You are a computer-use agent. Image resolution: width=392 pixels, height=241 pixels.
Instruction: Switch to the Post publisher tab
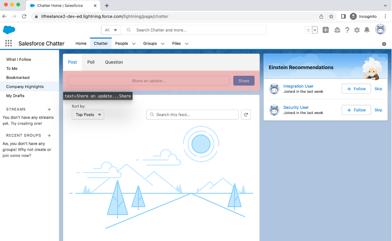pos(72,62)
